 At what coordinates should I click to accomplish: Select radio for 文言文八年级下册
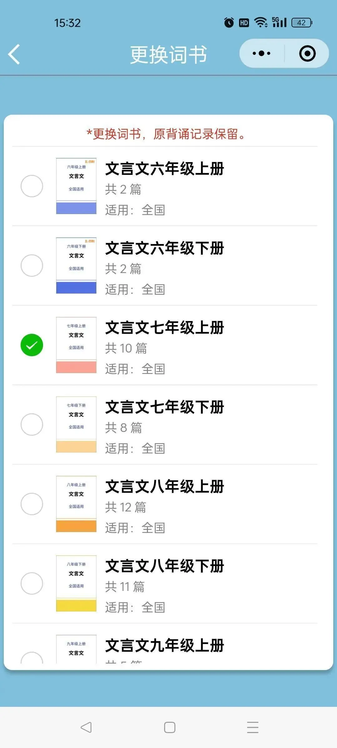[x=32, y=583]
